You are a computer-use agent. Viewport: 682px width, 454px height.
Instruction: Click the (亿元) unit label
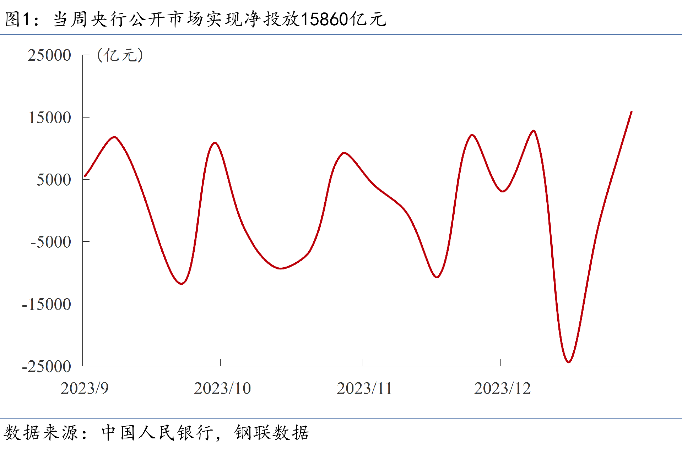tap(120, 55)
